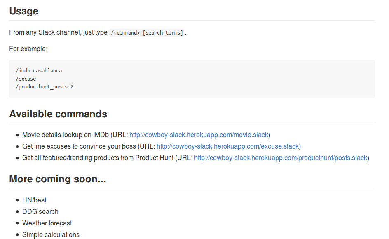Click 'From any Slack channel, just type' text

[58, 32]
